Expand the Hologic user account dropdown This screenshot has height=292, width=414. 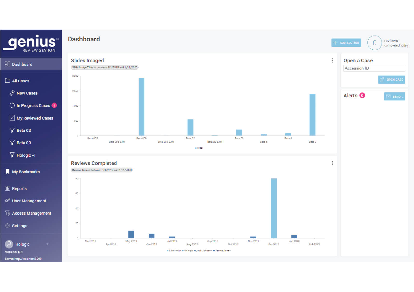tap(47, 244)
